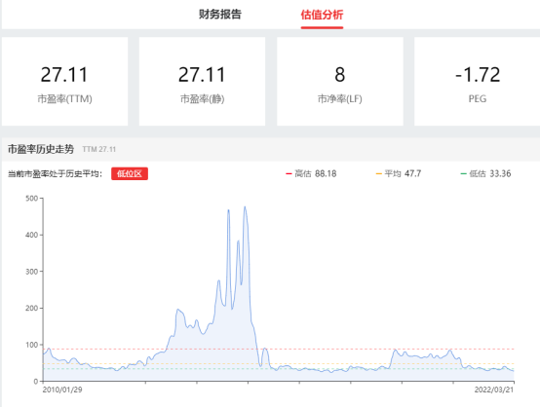Open the 市盈率(静) 27.11 card

202,82
